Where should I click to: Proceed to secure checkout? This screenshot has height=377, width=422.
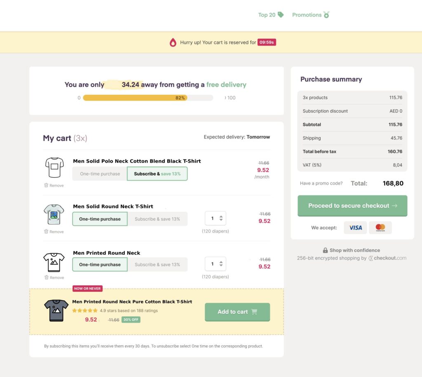pos(352,206)
